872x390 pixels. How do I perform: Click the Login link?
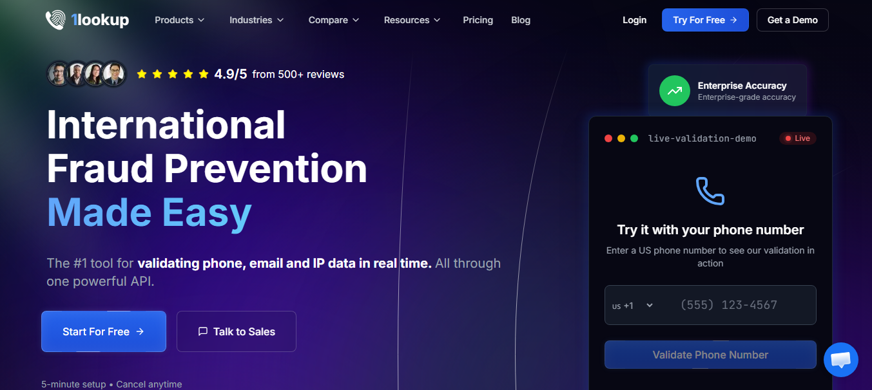click(x=634, y=20)
